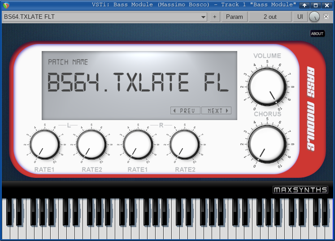335x241 pixels.
Task: Click the pin window arrow button
Action: (305, 5)
